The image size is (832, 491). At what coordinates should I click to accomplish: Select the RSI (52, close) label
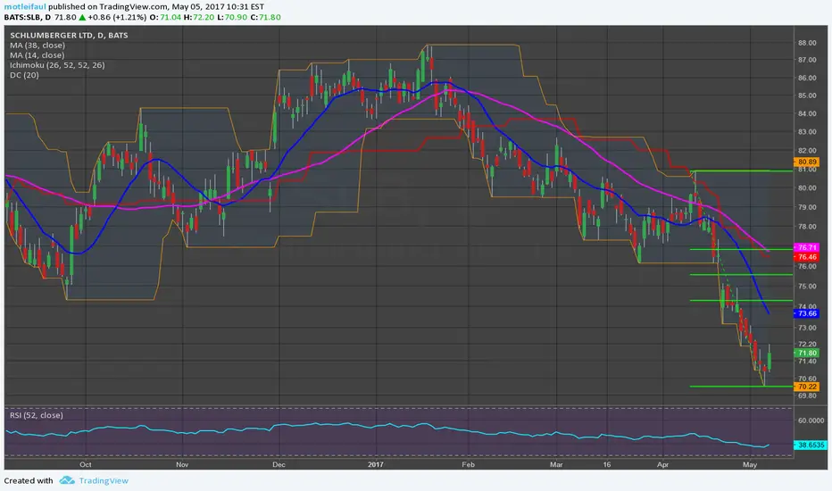[36, 415]
